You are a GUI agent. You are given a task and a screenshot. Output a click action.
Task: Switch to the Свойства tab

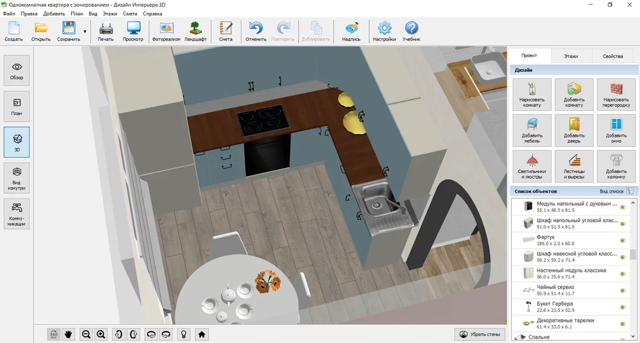point(612,56)
